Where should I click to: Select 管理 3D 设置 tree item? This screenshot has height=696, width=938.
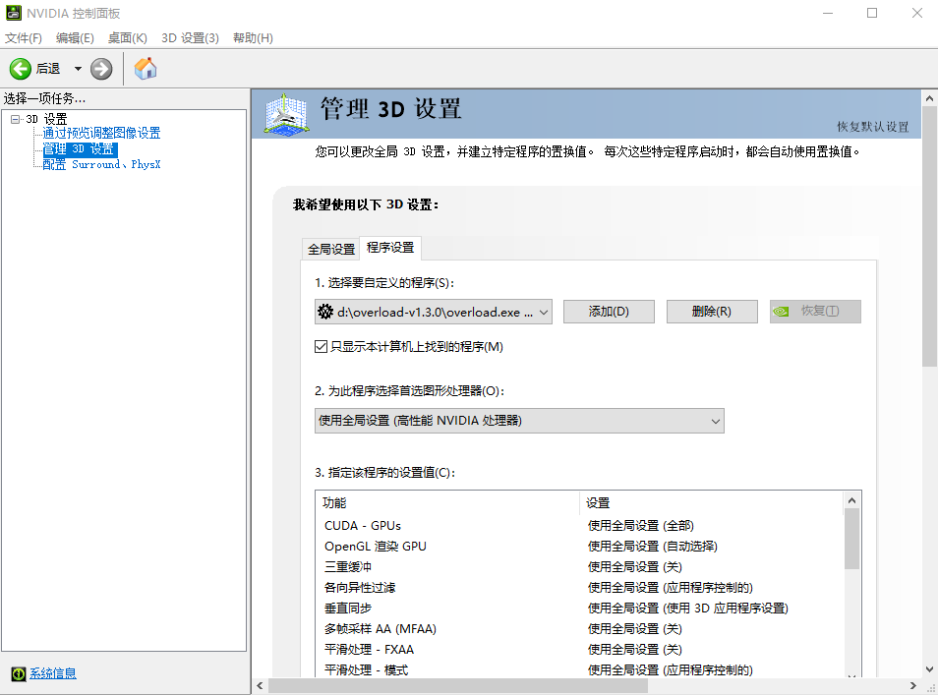[x=79, y=148]
